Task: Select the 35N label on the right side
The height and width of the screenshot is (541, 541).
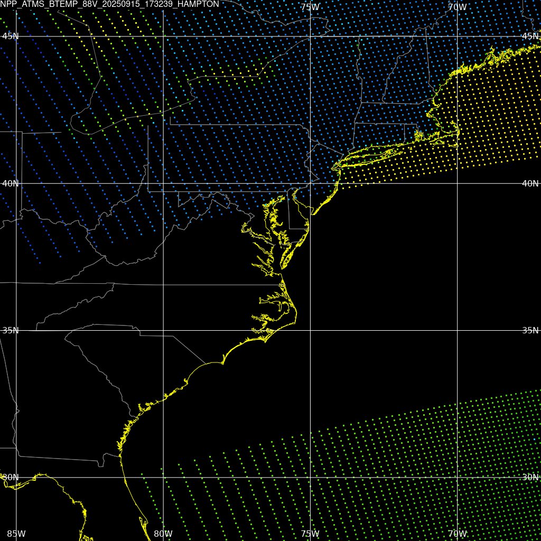Action: pyautogui.click(x=530, y=331)
